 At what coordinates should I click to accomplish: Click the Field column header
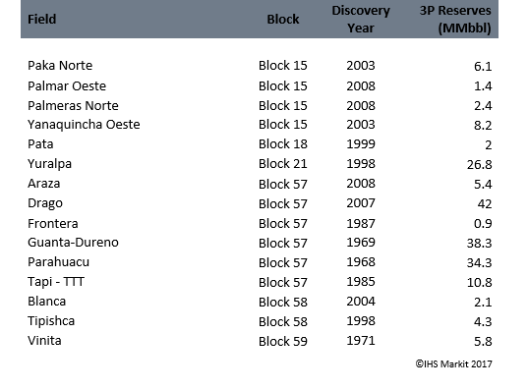[41, 20]
